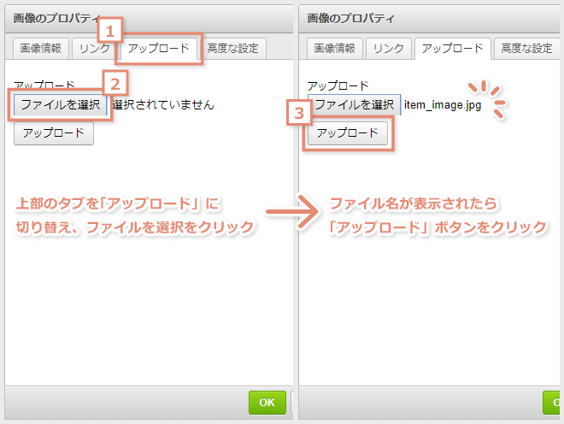Open the 画像情報 tab in left dialog
The image size is (564, 424).
pyautogui.click(x=41, y=49)
